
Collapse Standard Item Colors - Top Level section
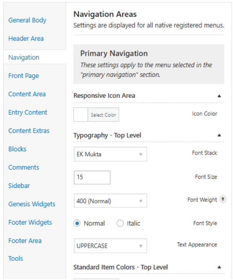219,267
